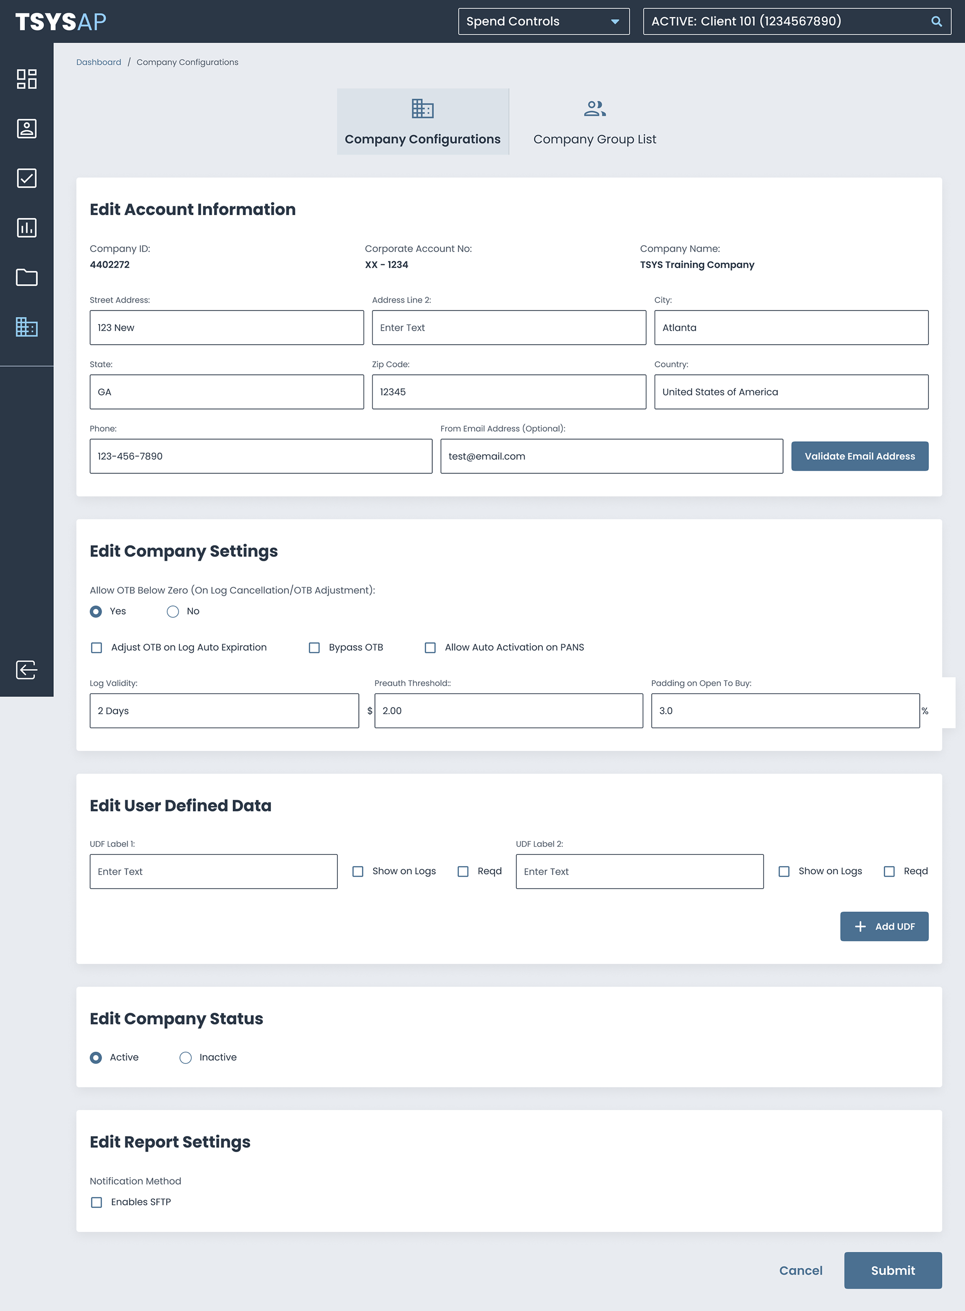
Task: Click the UDF Label 2 text input
Action: pyautogui.click(x=640, y=871)
